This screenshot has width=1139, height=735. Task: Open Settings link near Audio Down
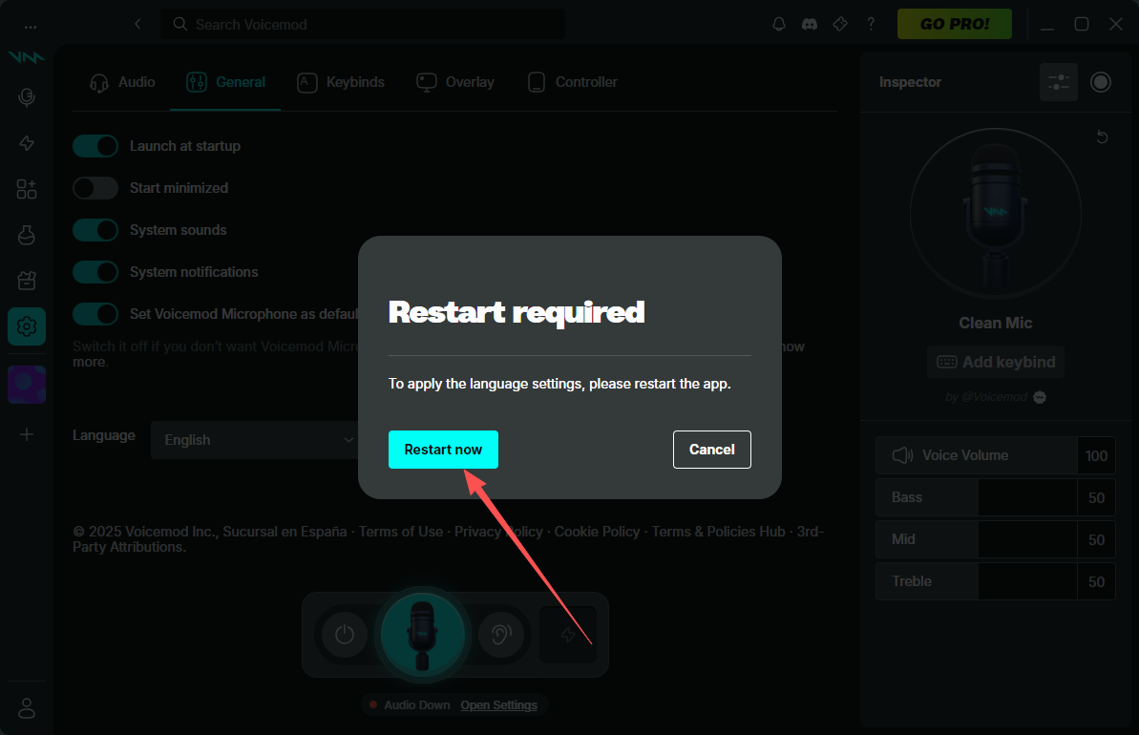click(499, 705)
